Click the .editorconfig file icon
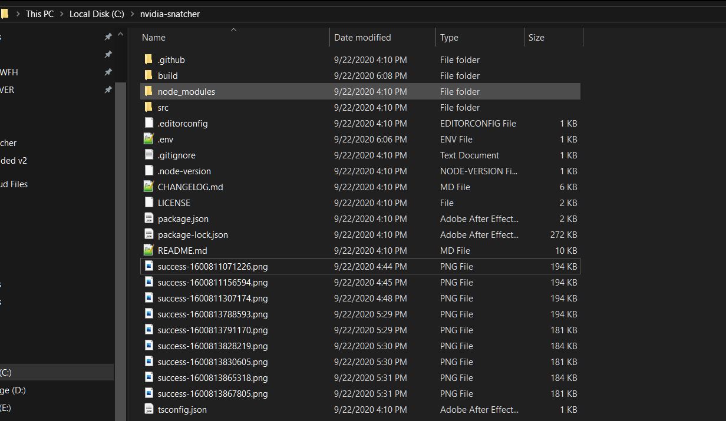 [x=148, y=123]
